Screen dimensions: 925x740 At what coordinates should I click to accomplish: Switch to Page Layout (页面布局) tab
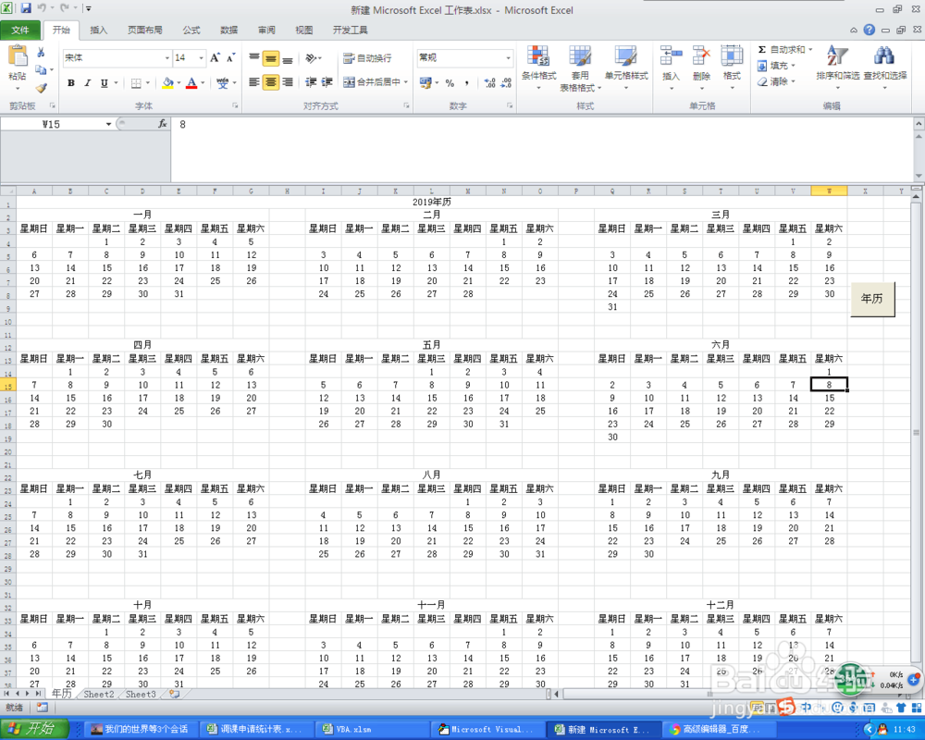(144, 30)
